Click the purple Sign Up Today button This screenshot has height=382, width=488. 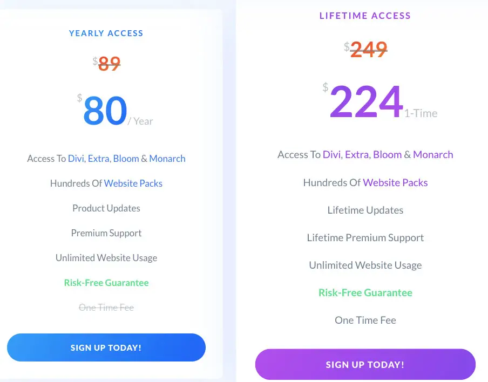point(365,364)
